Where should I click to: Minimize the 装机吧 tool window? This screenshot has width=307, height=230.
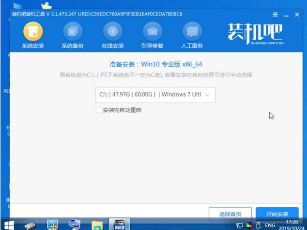[x=286, y=15]
